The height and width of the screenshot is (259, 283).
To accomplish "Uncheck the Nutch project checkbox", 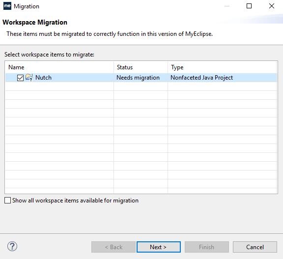I will point(20,78).
